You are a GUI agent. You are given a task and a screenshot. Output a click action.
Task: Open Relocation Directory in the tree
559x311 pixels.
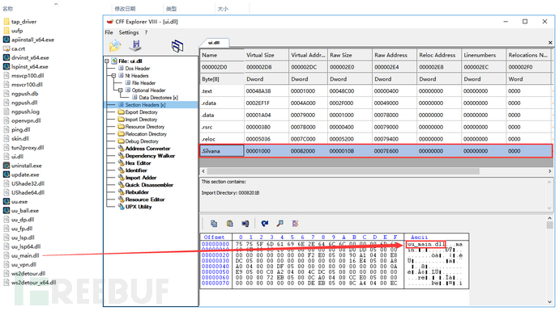click(x=146, y=134)
